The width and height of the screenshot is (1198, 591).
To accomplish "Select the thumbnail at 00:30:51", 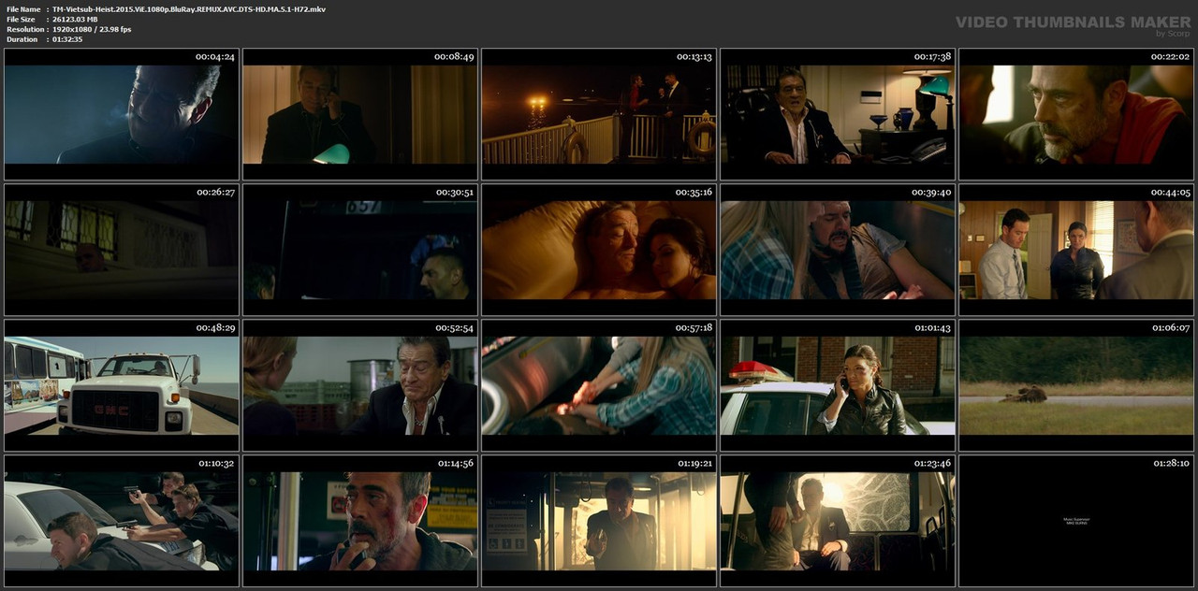I will click(360, 250).
